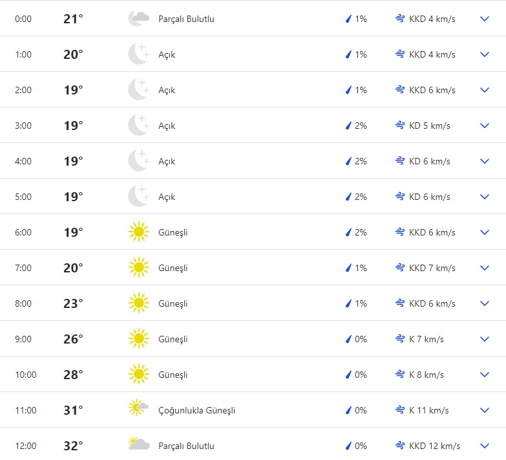The image size is (506, 460).
Task: Click the partly cloudy night icon at 0:00
Action: pos(138,19)
